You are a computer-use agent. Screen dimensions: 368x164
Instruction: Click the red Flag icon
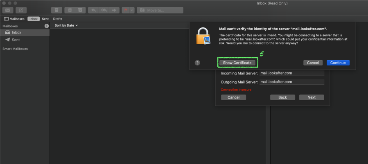126,10
